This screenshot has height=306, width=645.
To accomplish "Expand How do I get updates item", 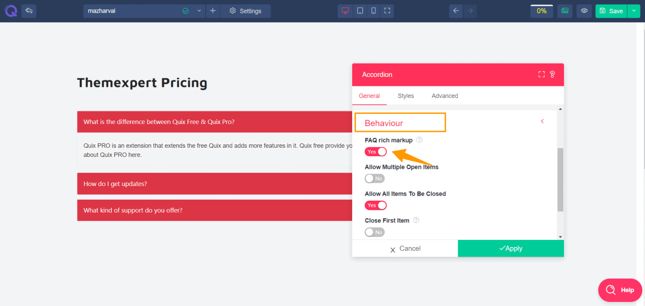I will coord(214,184).
